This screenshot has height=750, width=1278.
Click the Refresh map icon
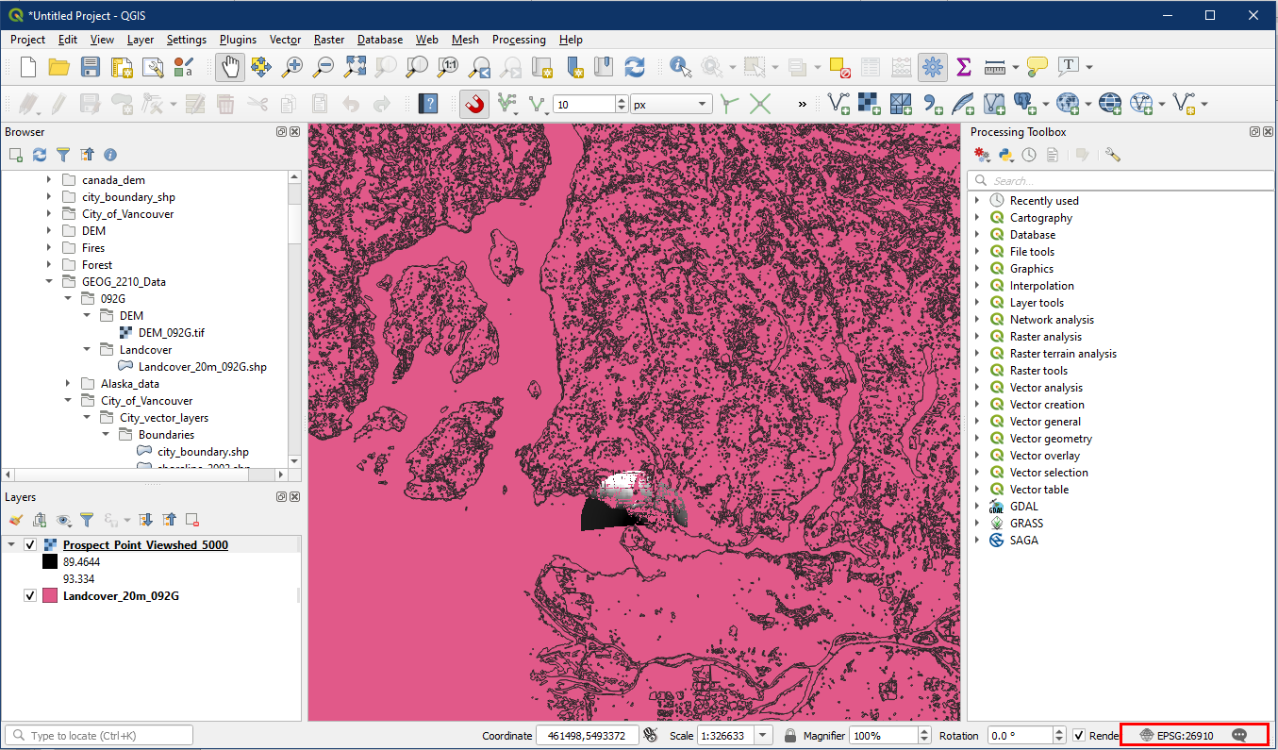pyautogui.click(x=635, y=67)
